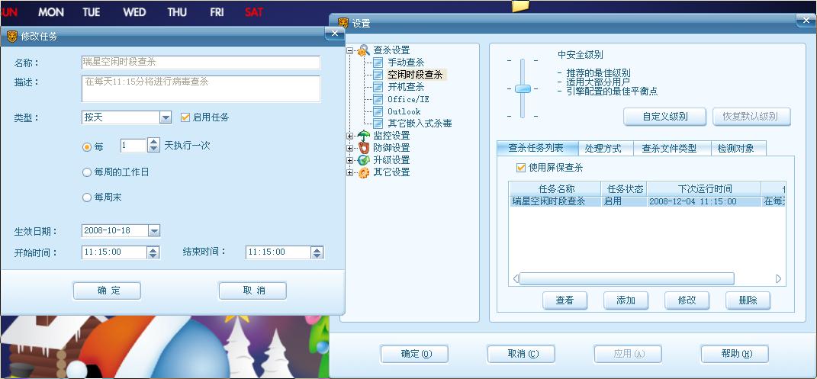Open the 类型 dropdown showing 按天
Screen dimensions: 817x379
pos(166,117)
